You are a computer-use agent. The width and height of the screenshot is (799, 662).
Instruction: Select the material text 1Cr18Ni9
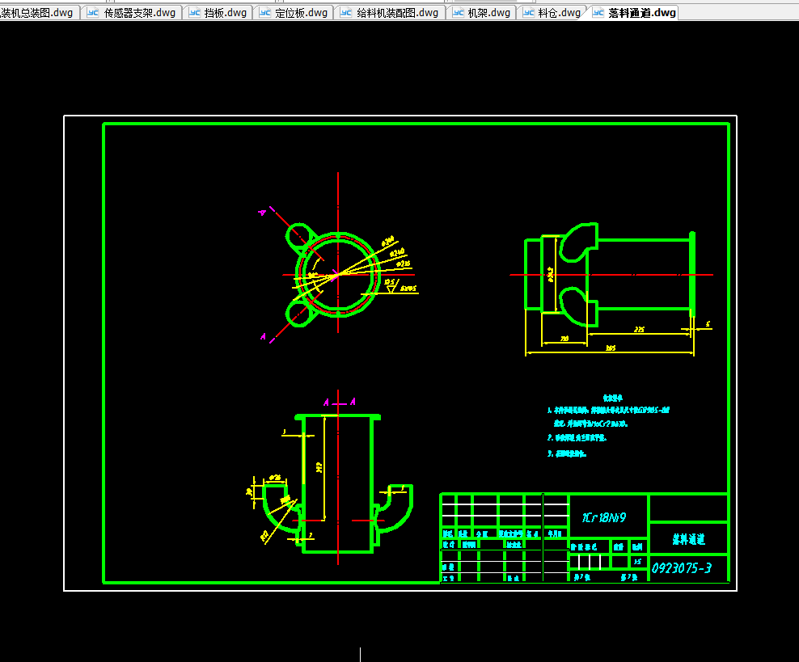[604, 517]
